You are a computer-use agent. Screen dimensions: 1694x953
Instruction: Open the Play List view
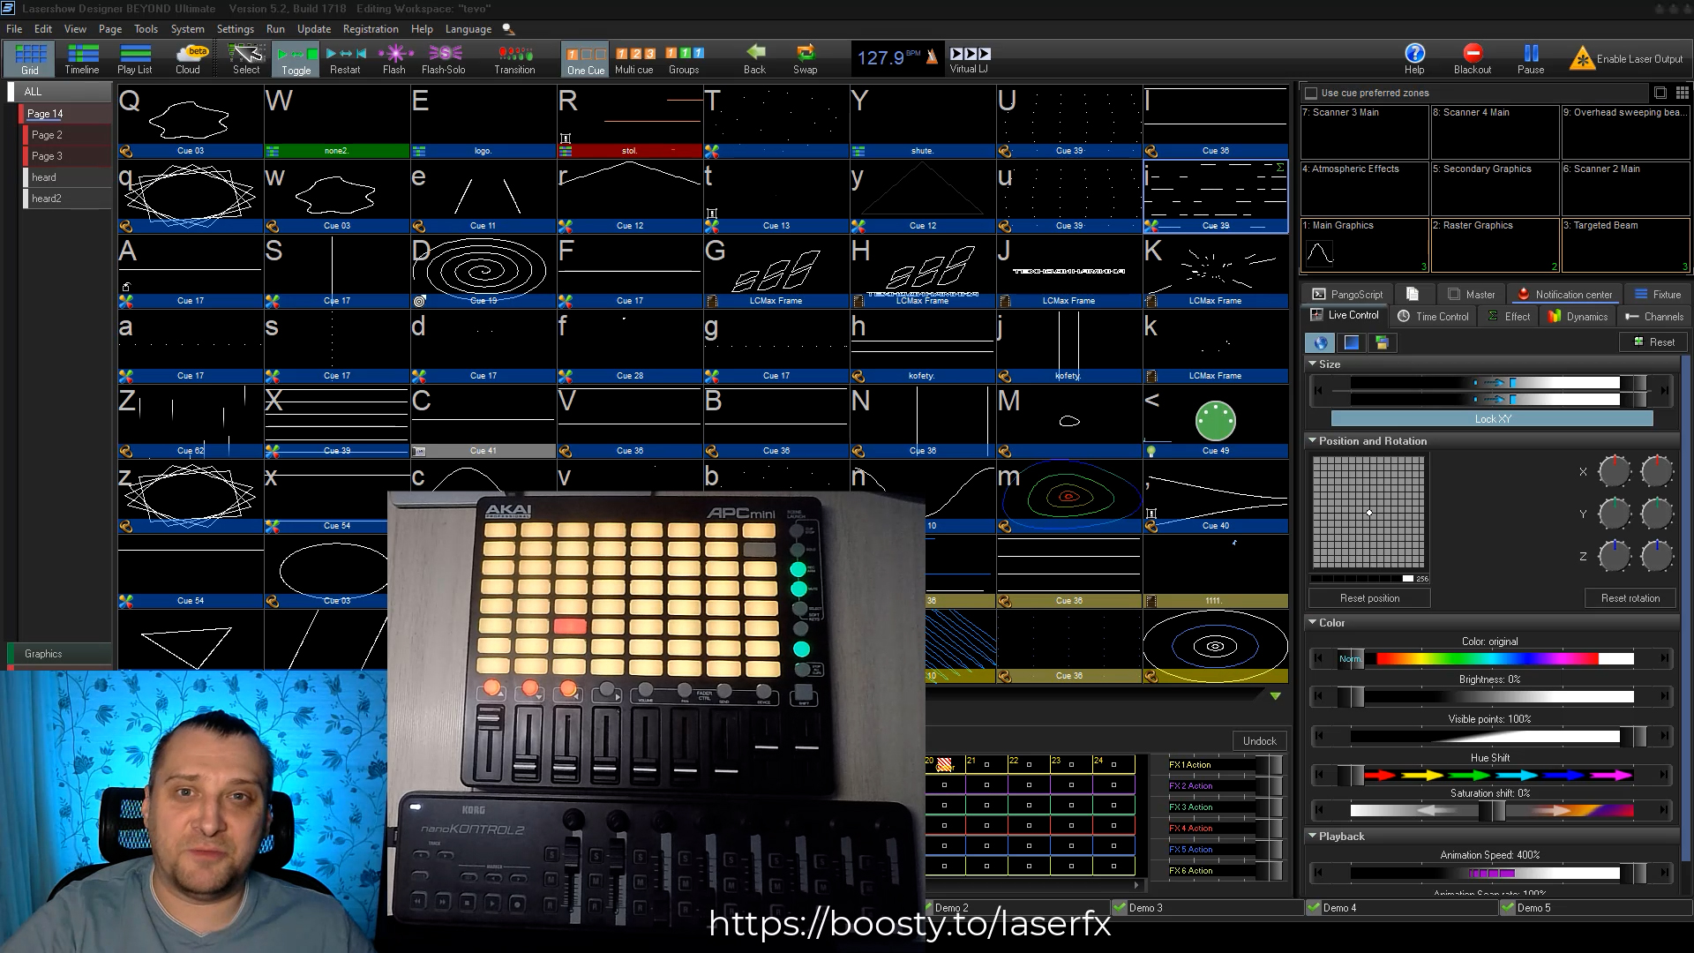(x=135, y=59)
